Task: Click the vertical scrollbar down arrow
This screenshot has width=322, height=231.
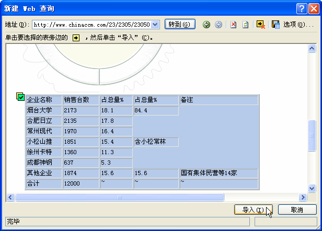Action: click(x=312, y=188)
